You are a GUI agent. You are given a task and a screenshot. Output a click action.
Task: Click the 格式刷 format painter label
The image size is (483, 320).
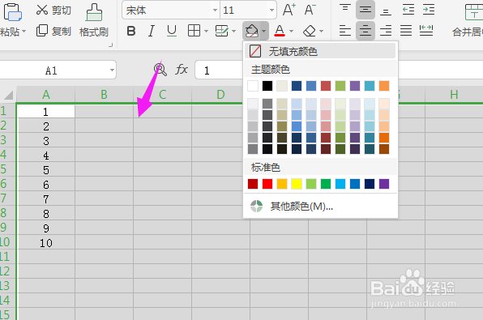(94, 32)
